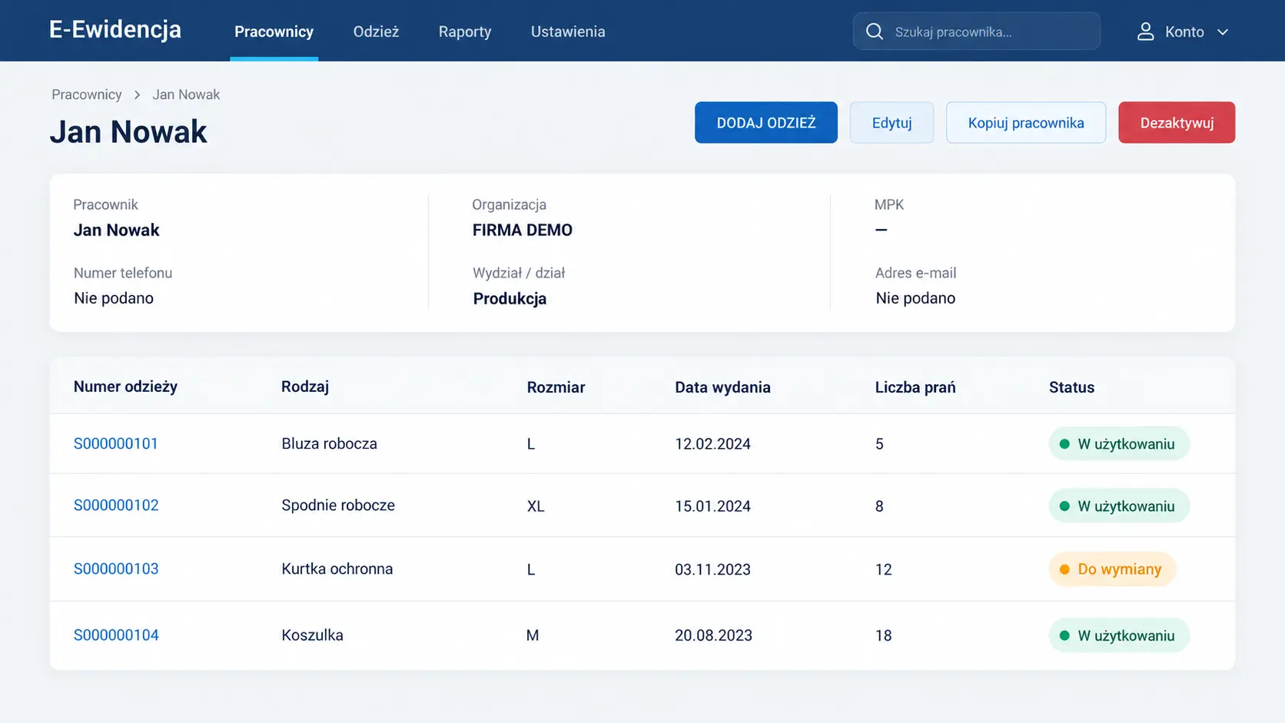Click W użytkowaniu badge for Spodnie robocze
Screen dimensions: 1285x723
(x=1119, y=506)
